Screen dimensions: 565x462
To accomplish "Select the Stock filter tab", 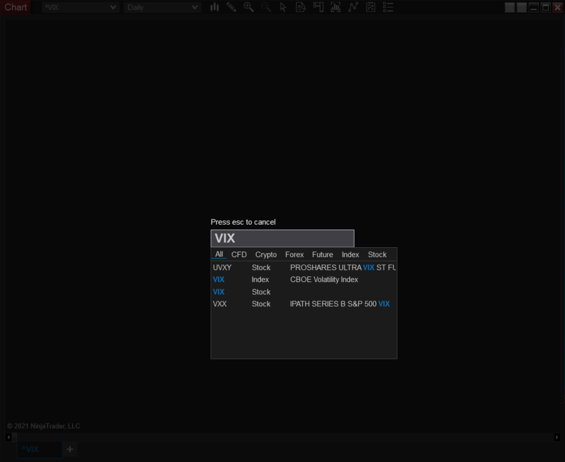I will point(377,255).
